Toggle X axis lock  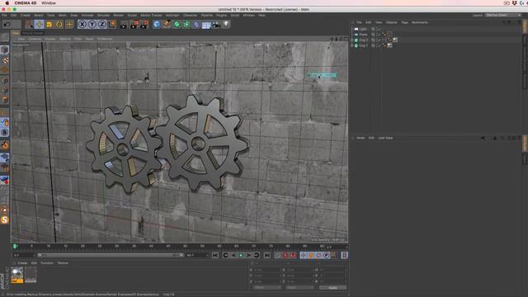[82, 24]
